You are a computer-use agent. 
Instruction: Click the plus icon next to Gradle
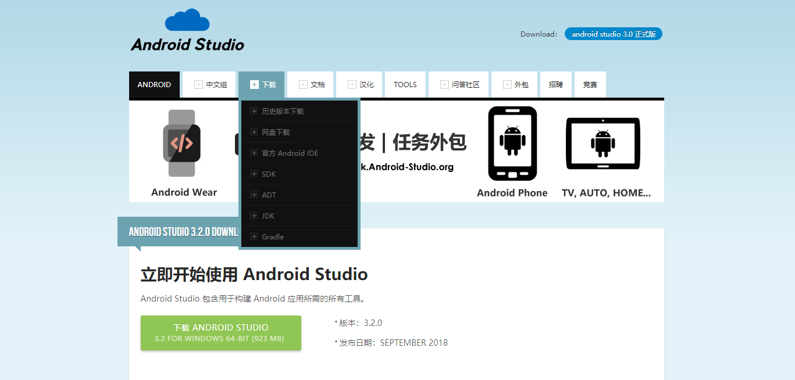(x=254, y=236)
